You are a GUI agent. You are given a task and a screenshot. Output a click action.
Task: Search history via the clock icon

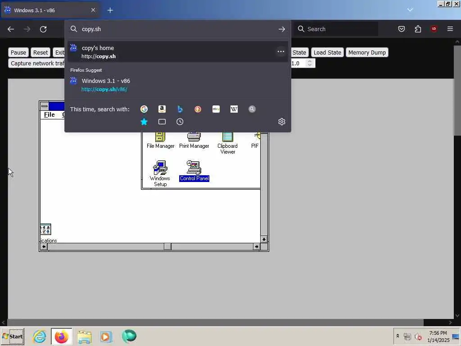click(180, 122)
